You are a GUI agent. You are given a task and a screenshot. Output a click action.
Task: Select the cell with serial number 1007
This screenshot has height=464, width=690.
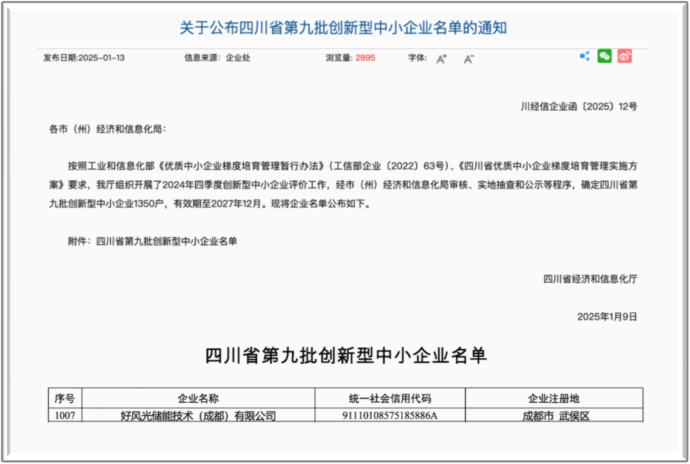pos(65,415)
